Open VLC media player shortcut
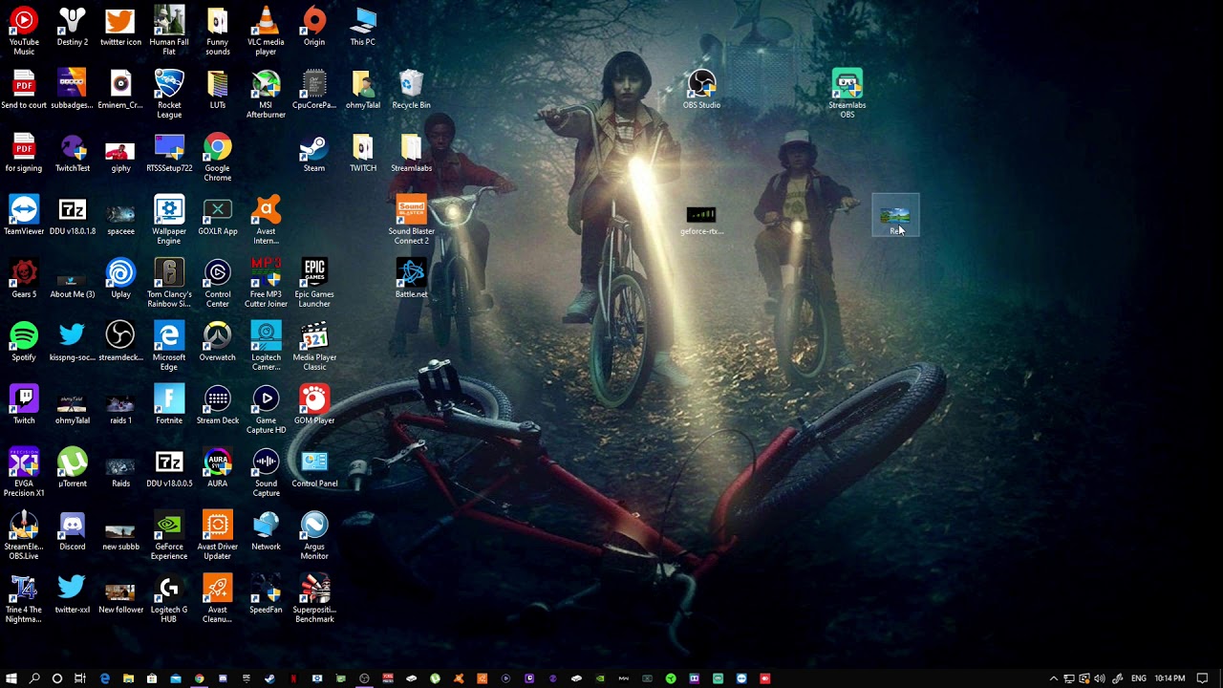The width and height of the screenshot is (1223, 688). pos(266,31)
